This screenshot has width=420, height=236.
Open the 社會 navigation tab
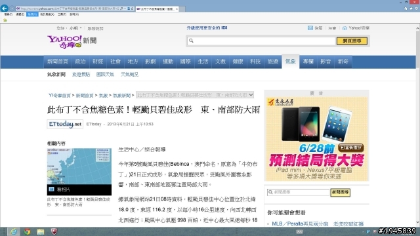[x=115, y=62]
